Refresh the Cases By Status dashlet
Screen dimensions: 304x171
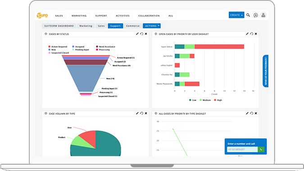coord(142,34)
